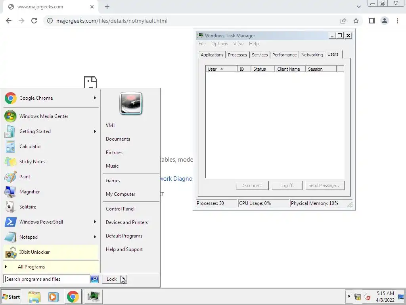Image resolution: width=406 pixels, height=305 pixels.
Task: View site information icon in address bar
Action: (50, 21)
